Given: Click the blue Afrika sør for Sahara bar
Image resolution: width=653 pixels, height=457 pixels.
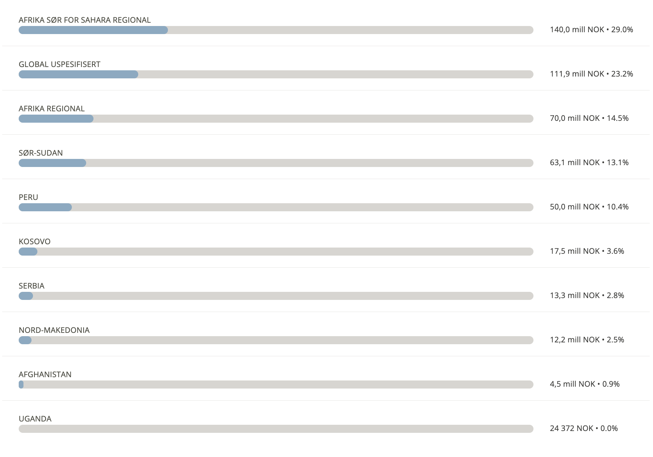Looking at the screenshot, I should click(x=93, y=30).
